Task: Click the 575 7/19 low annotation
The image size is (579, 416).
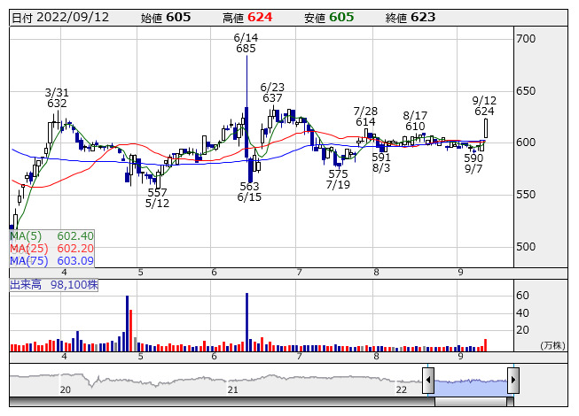Action: tap(338, 179)
